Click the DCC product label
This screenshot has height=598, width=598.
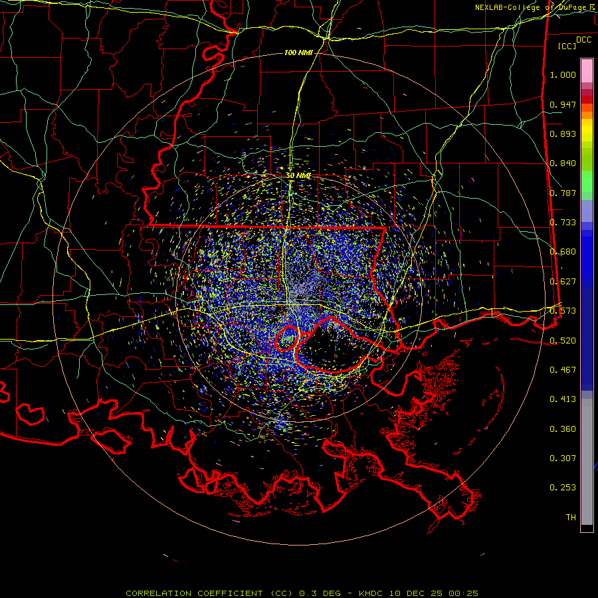tap(583, 40)
